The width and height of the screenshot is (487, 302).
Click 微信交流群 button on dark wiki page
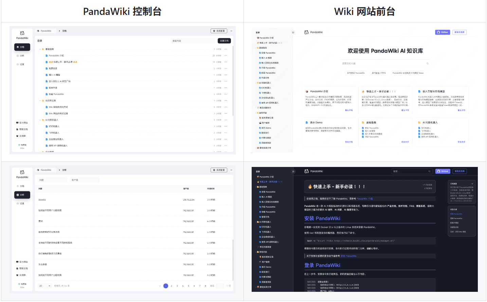[459, 171]
